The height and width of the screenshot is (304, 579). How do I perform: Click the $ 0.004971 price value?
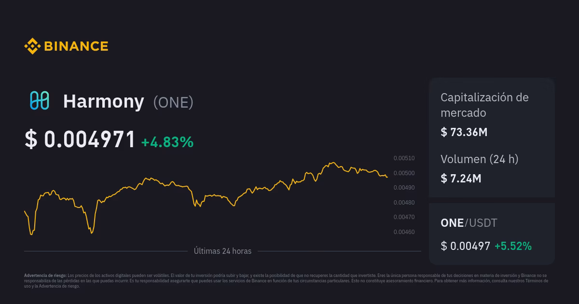pyautogui.click(x=80, y=140)
